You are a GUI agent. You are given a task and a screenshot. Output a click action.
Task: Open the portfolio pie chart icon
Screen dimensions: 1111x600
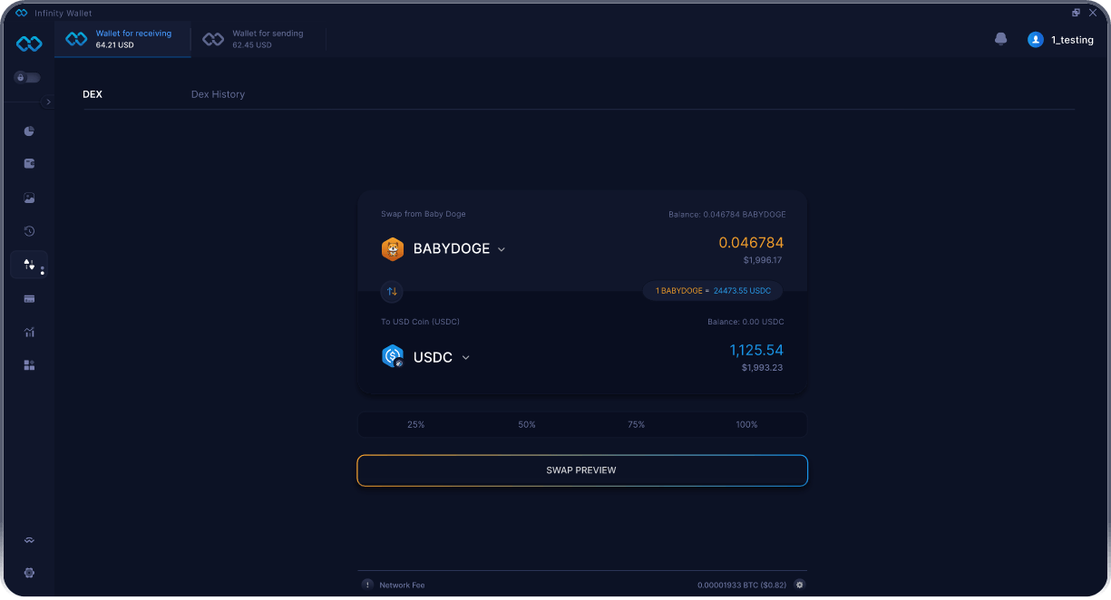tap(29, 131)
